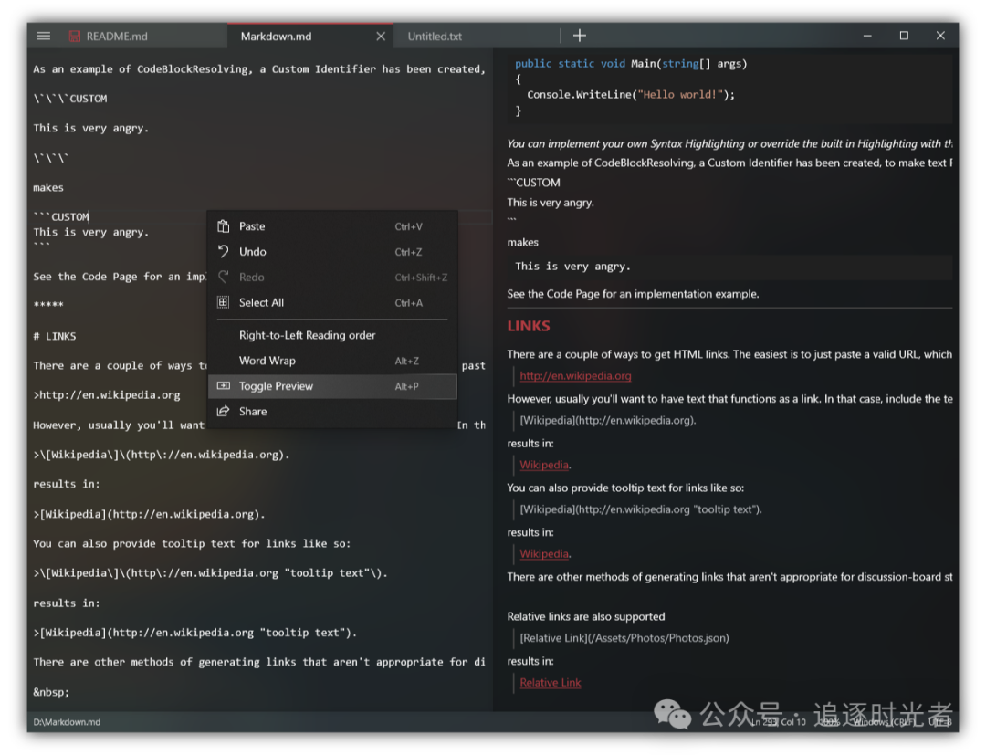This screenshot has height=755, width=986.
Task: Place cursor after ```CUSTOM in editor
Action: [x=89, y=217]
